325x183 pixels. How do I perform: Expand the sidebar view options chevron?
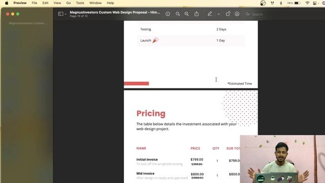66,14
